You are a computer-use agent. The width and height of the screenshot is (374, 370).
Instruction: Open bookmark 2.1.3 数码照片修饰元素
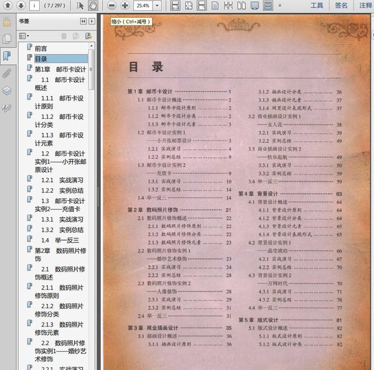(x=59, y=328)
